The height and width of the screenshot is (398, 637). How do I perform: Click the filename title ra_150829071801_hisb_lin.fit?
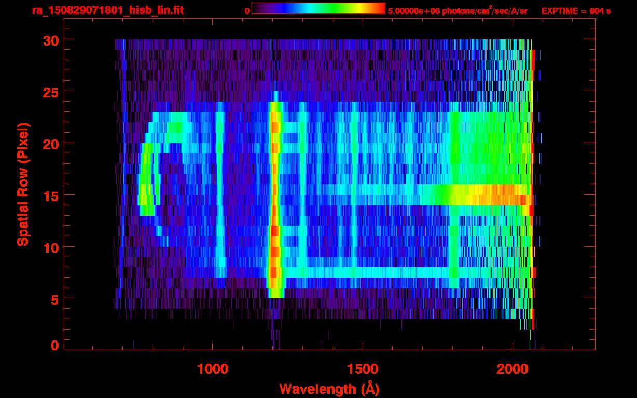107,10
